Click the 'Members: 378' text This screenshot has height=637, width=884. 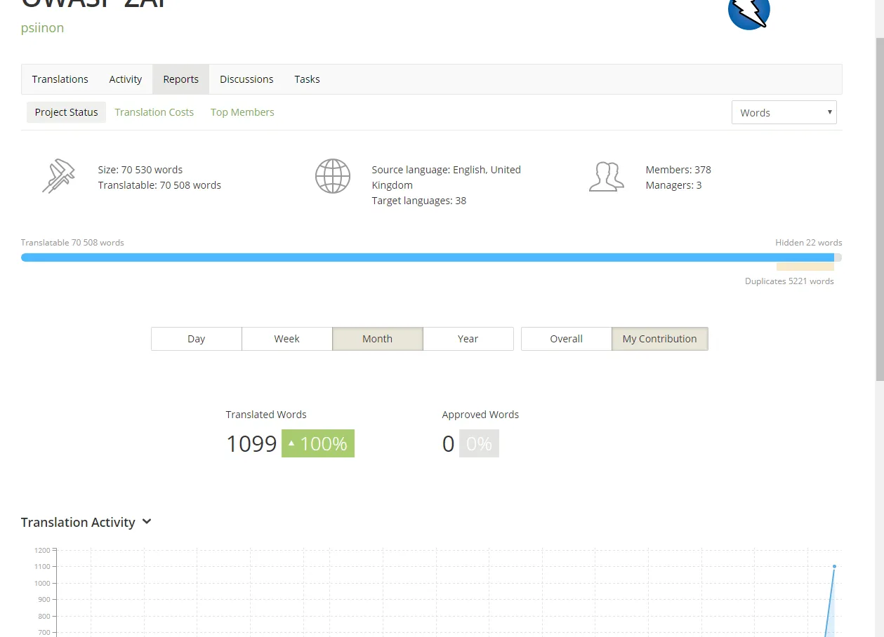[x=678, y=170]
